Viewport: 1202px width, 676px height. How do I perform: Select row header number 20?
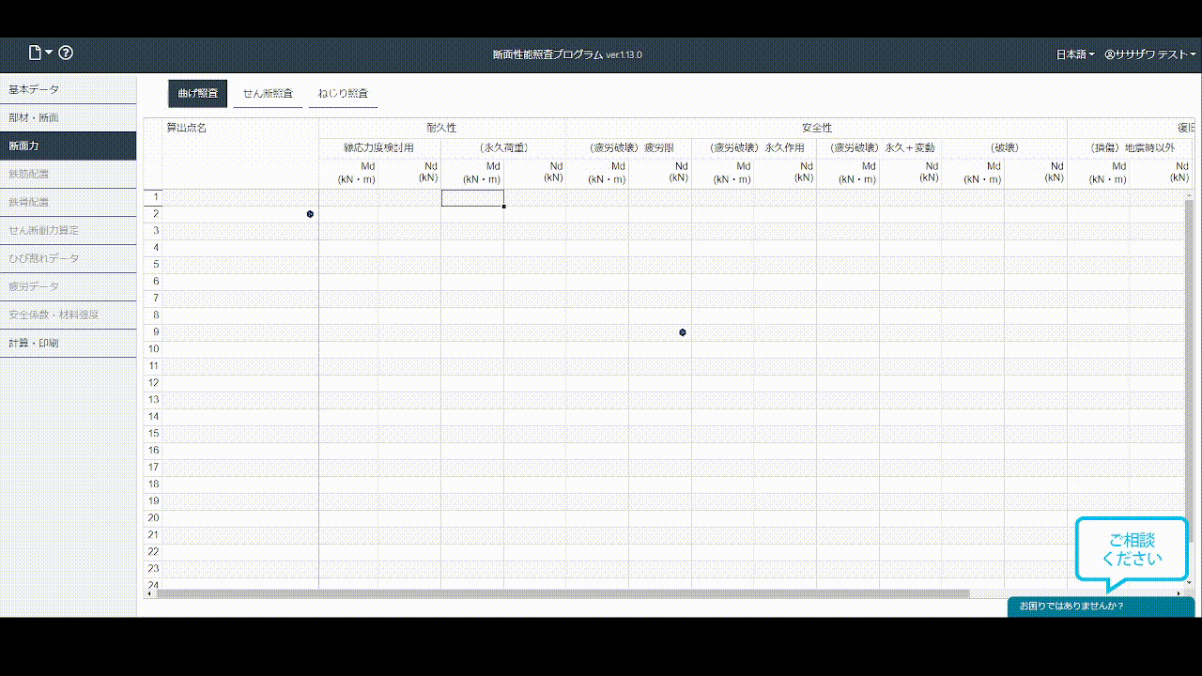[x=153, y=518]
